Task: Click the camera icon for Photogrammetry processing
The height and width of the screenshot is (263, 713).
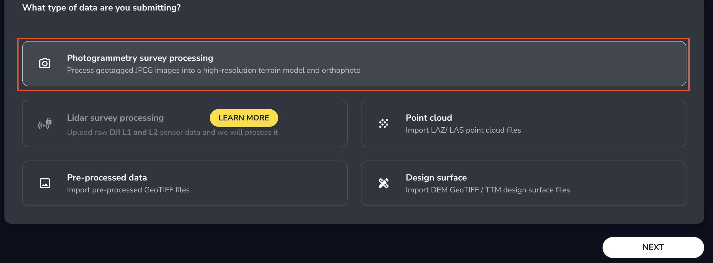Action: [45, 63]
